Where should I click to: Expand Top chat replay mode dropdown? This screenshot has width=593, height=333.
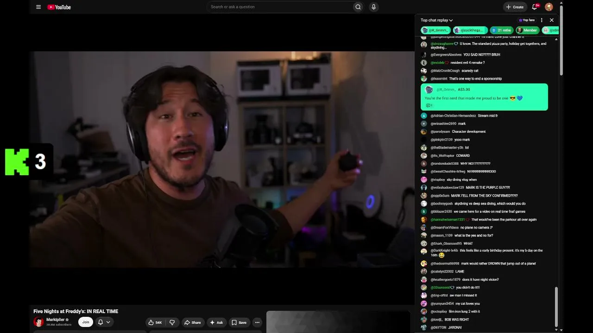coord(436,20)
